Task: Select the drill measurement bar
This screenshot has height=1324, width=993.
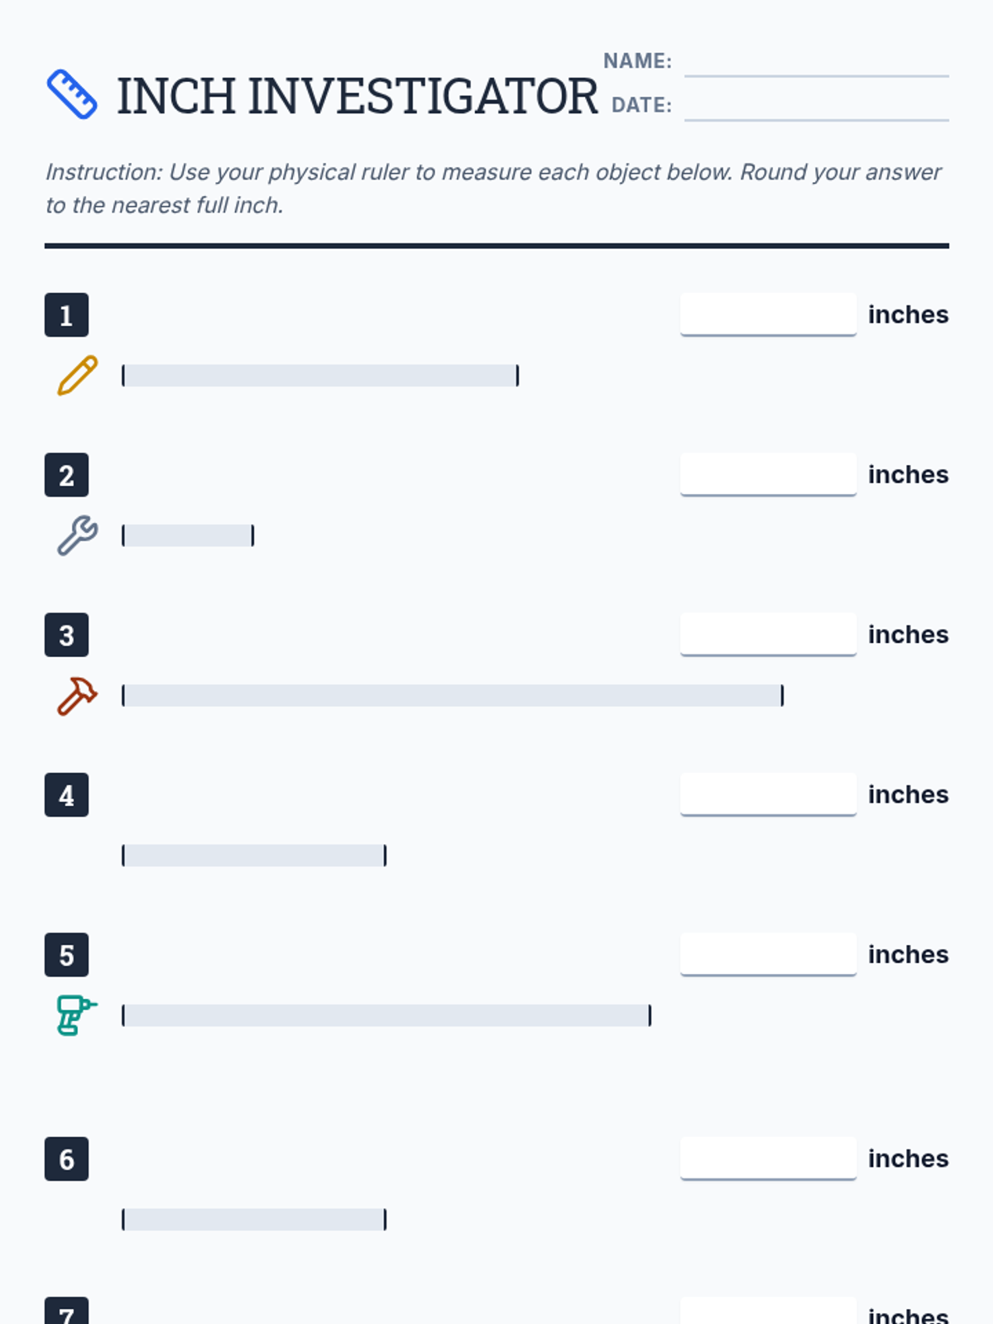Action: coord(386,1015)
